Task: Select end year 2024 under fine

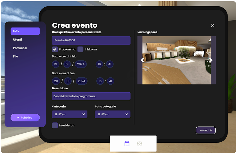Action: (x=81, y=81)
